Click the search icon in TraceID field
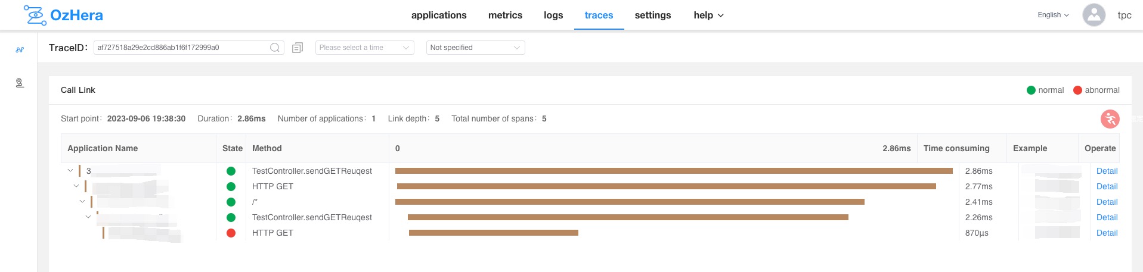Image resolution: width=1143 pixels, height=272 pixels. 275,48
